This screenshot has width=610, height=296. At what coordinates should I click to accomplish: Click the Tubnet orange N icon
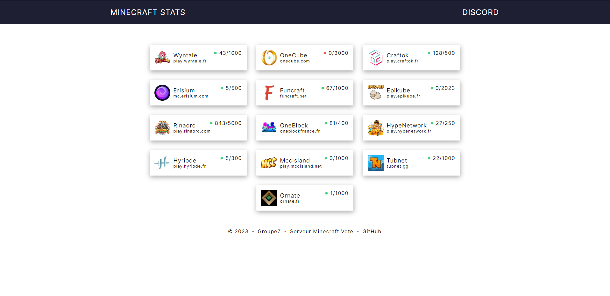pos(375,163)
